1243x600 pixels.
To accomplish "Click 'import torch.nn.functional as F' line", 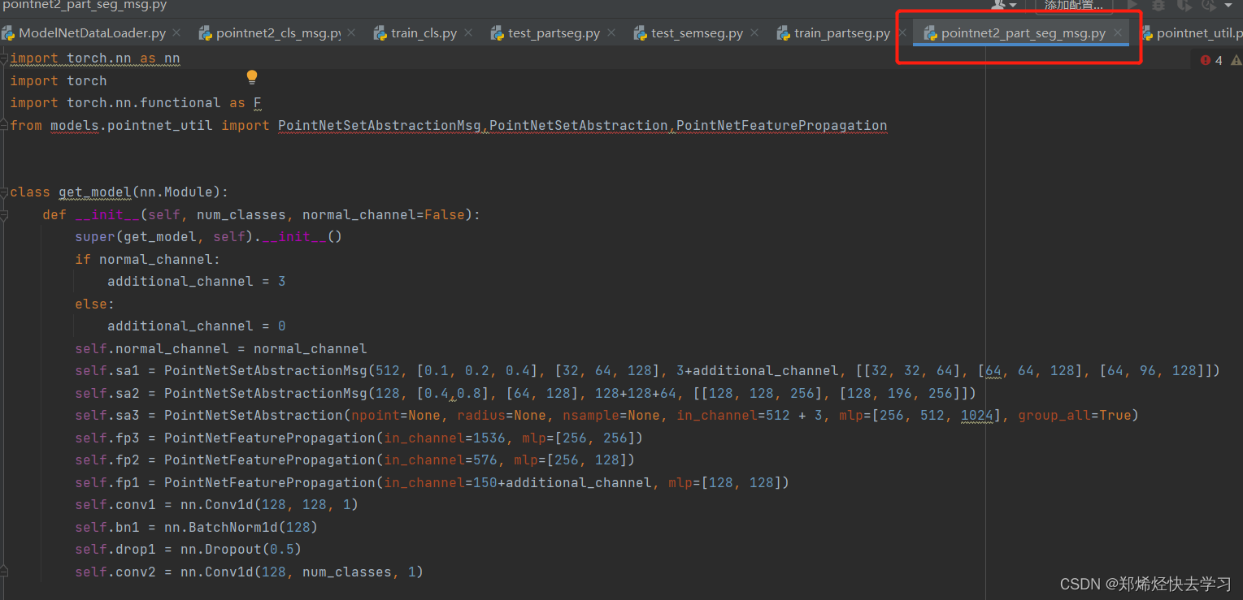I will click(136, 103).
